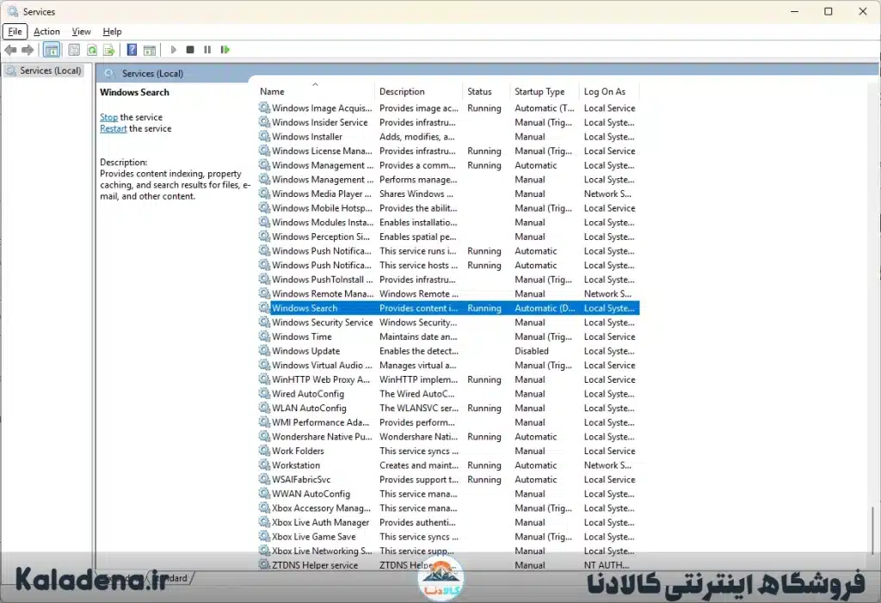881x603 pixels.
Task: Select the Xbox Accessory Manag... service name
Action: pos(322,508)
